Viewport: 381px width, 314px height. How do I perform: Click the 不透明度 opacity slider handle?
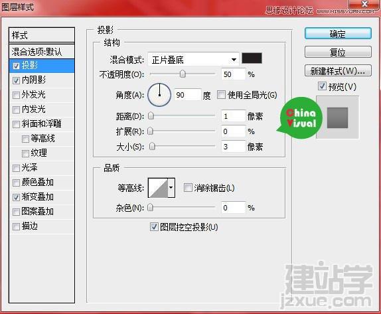coord(183,74)
